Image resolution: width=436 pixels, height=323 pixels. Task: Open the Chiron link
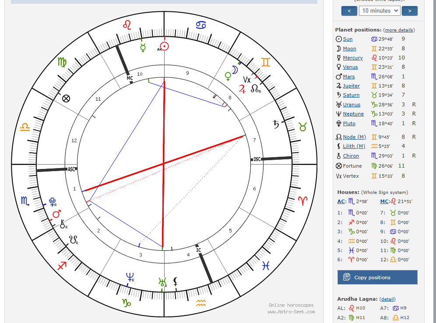[351, 156]
